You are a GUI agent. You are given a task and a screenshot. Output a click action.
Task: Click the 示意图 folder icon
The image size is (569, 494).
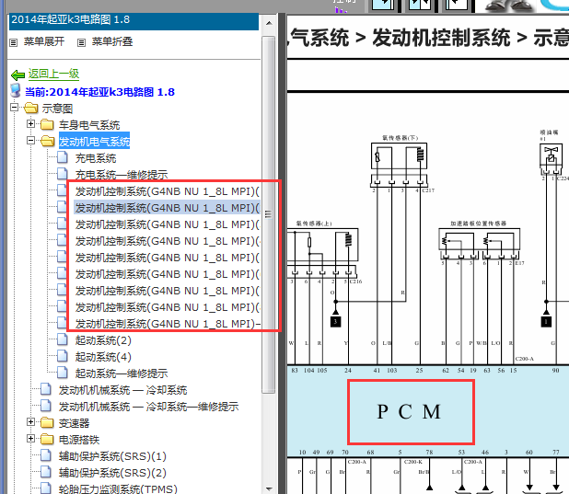31,108
